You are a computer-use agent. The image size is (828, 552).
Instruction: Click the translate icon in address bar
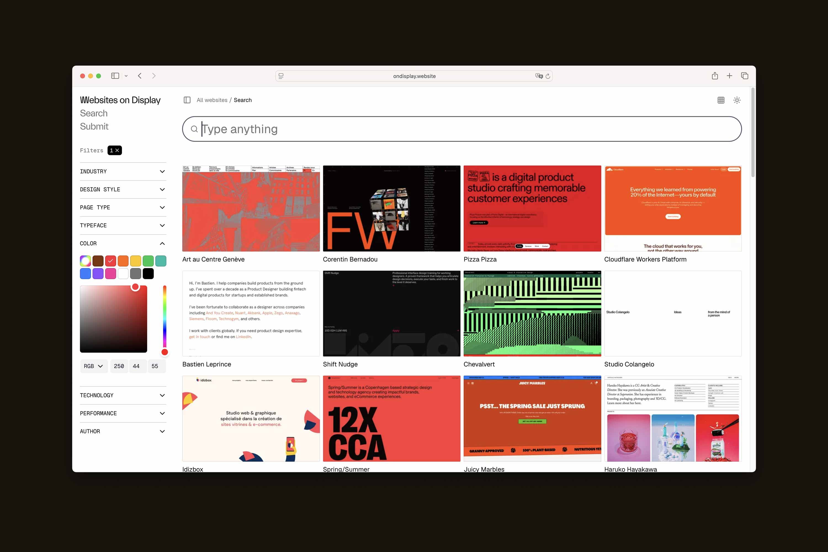539,76
